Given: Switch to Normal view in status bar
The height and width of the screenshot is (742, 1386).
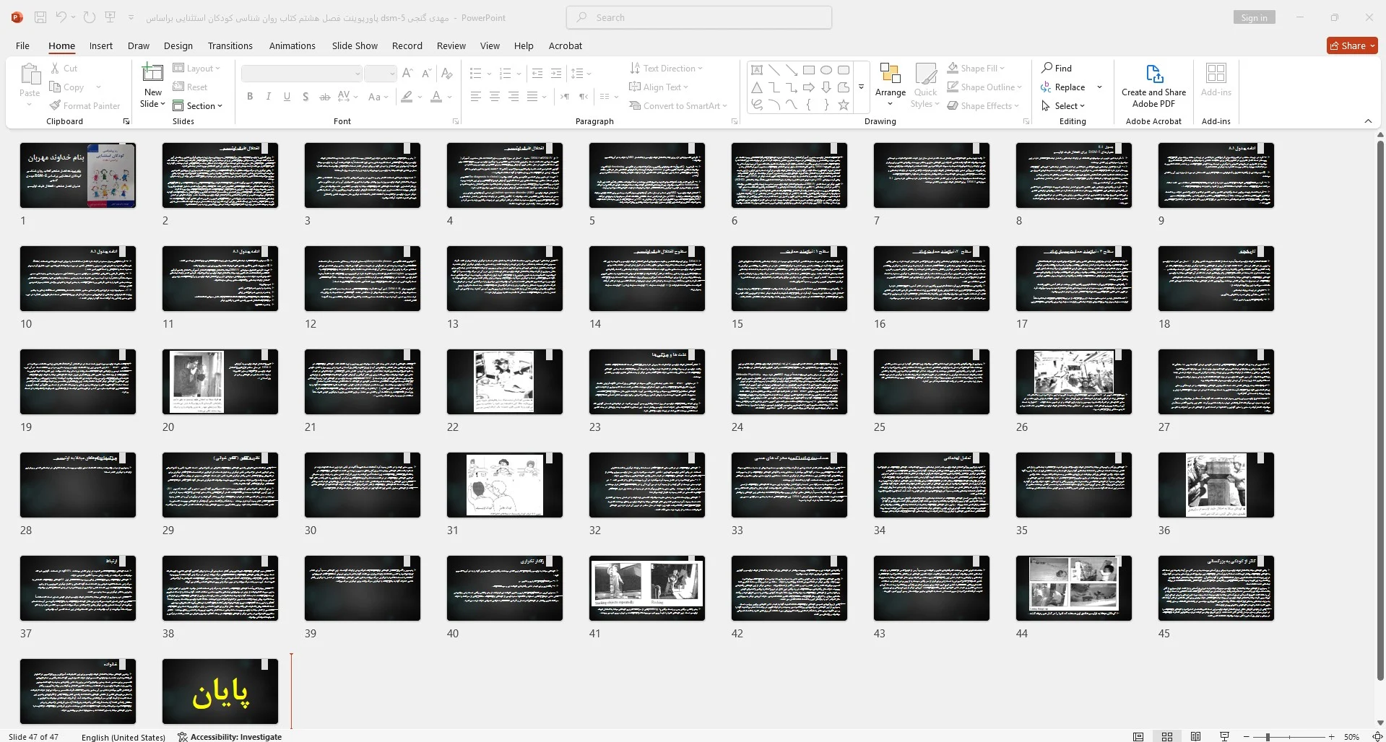Looking at the screenshot, I should click(1138, 737).
